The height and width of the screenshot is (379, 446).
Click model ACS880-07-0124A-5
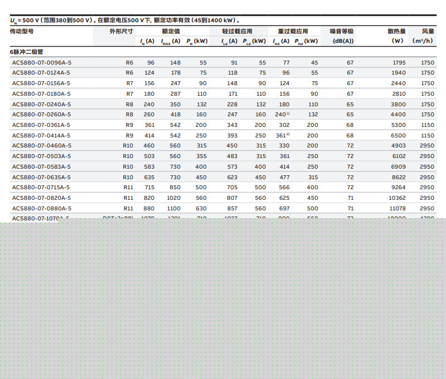click(41, 73)
